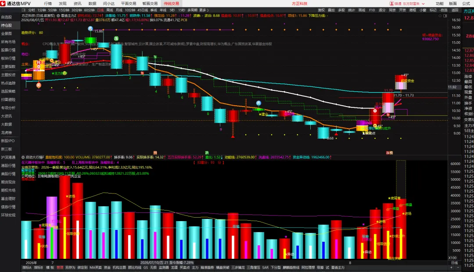Click the 标记 toolbar button

pos(433,10)
